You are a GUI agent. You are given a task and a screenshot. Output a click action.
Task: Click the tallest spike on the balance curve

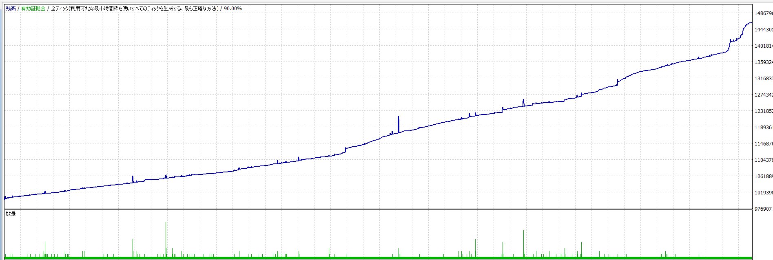pos(399,124)
